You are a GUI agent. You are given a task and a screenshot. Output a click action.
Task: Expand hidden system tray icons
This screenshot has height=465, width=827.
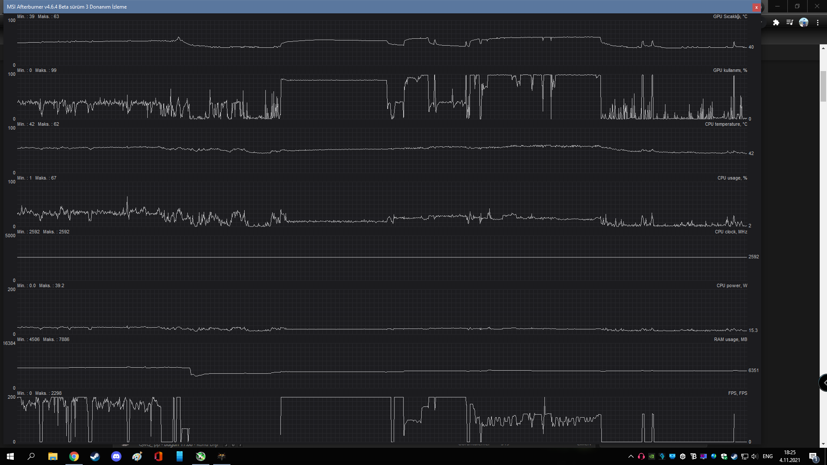[631, 456]
